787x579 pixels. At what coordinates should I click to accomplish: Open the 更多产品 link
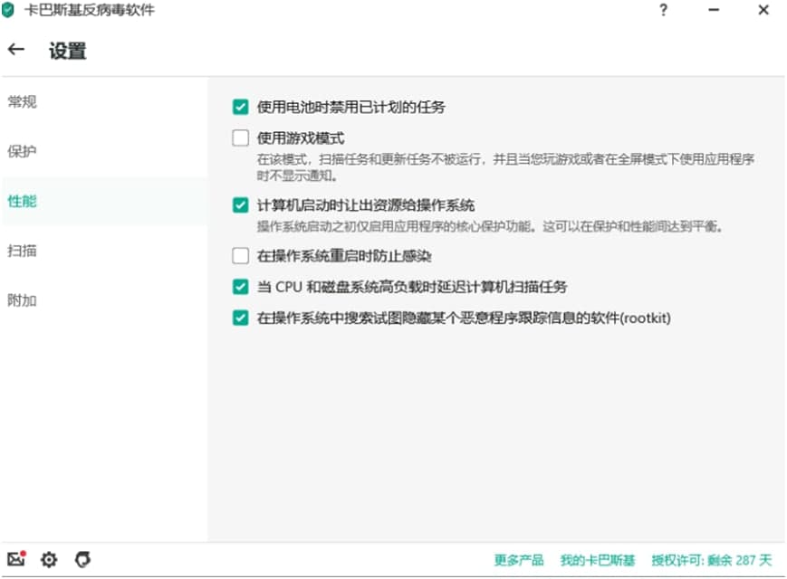point(519,560)
